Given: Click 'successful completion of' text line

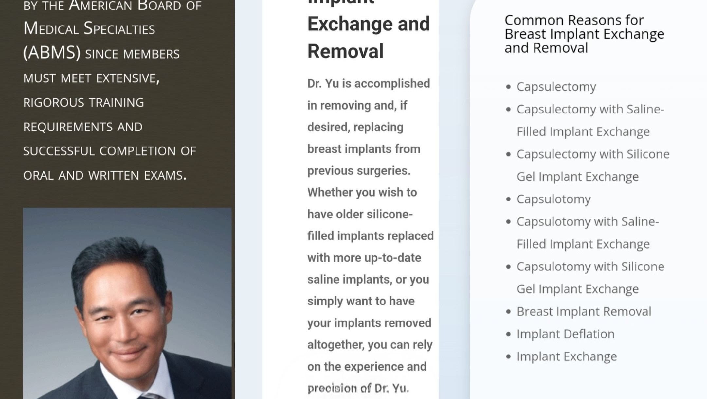Looking at the screenshot, I should (109, 151).
